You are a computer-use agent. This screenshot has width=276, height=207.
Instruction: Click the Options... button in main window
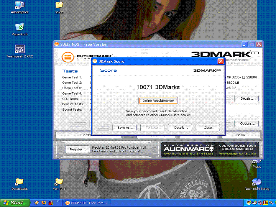click(x=247, y=124)
